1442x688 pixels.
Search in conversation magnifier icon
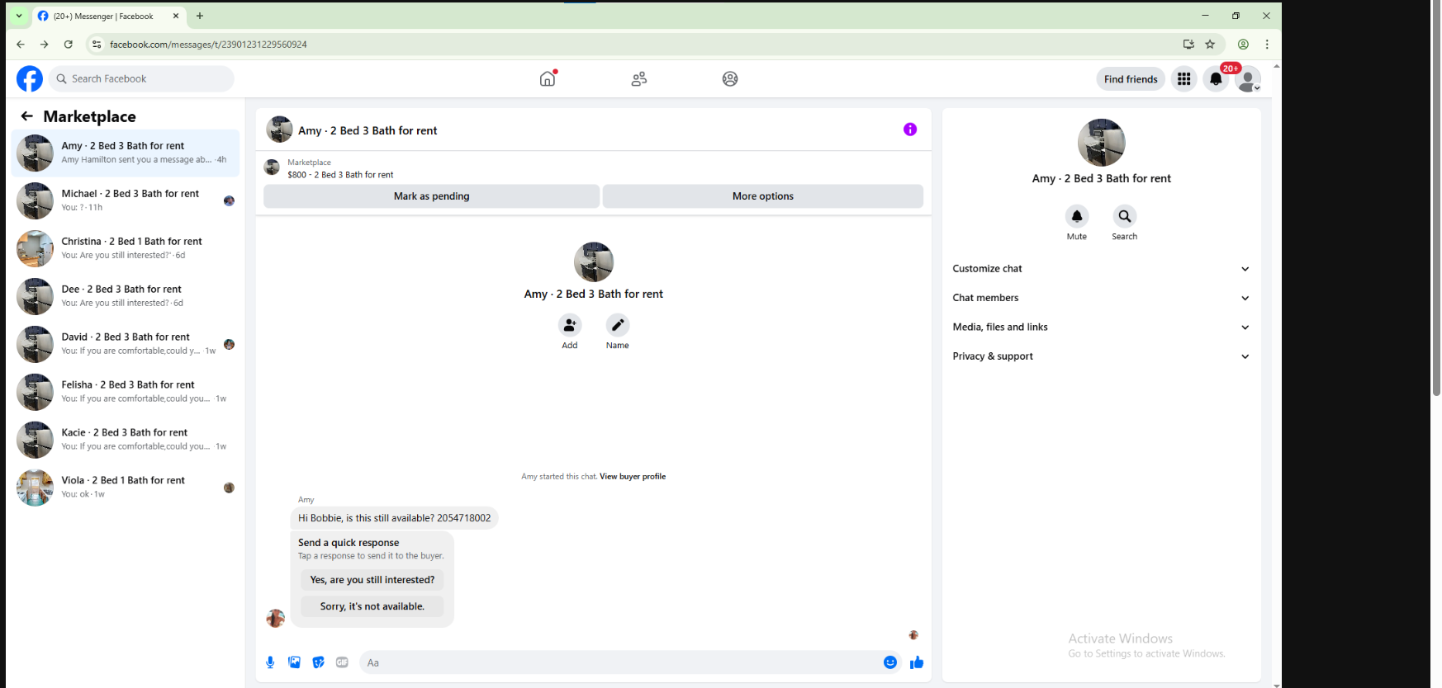[1125, 216]
